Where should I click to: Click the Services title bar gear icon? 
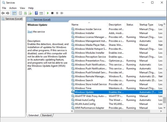click(3, 3)
